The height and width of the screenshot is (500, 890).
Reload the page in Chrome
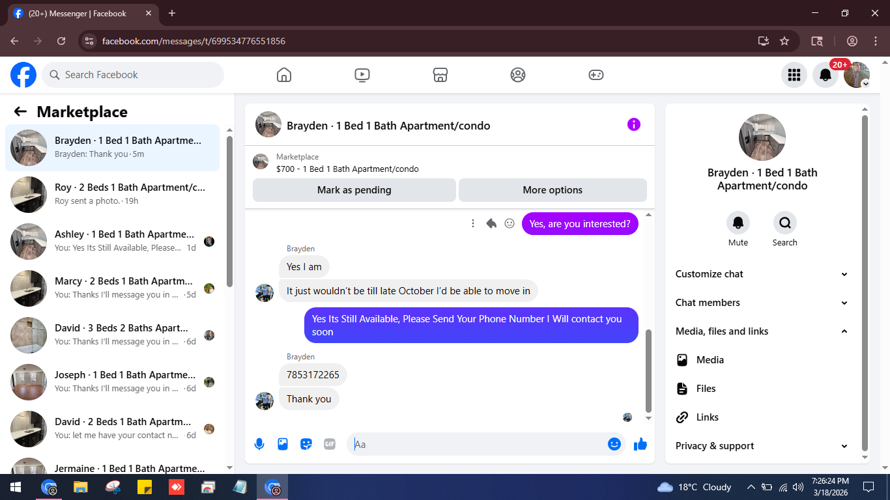coord(61,41)
